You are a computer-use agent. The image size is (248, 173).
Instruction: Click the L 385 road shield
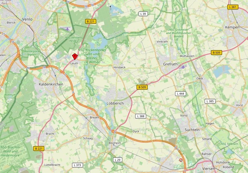pos(210,101)
